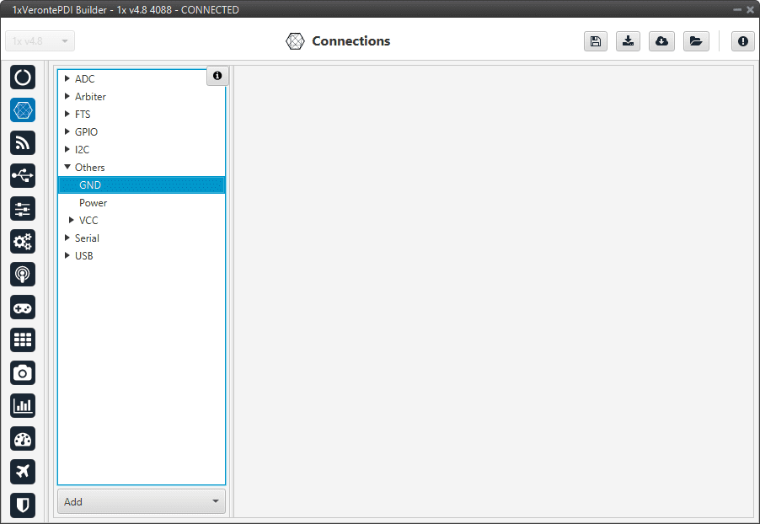Viewport: 760px width, 524px height.
Task: Expand the USB tree node
Action: [x=67, y=255]
